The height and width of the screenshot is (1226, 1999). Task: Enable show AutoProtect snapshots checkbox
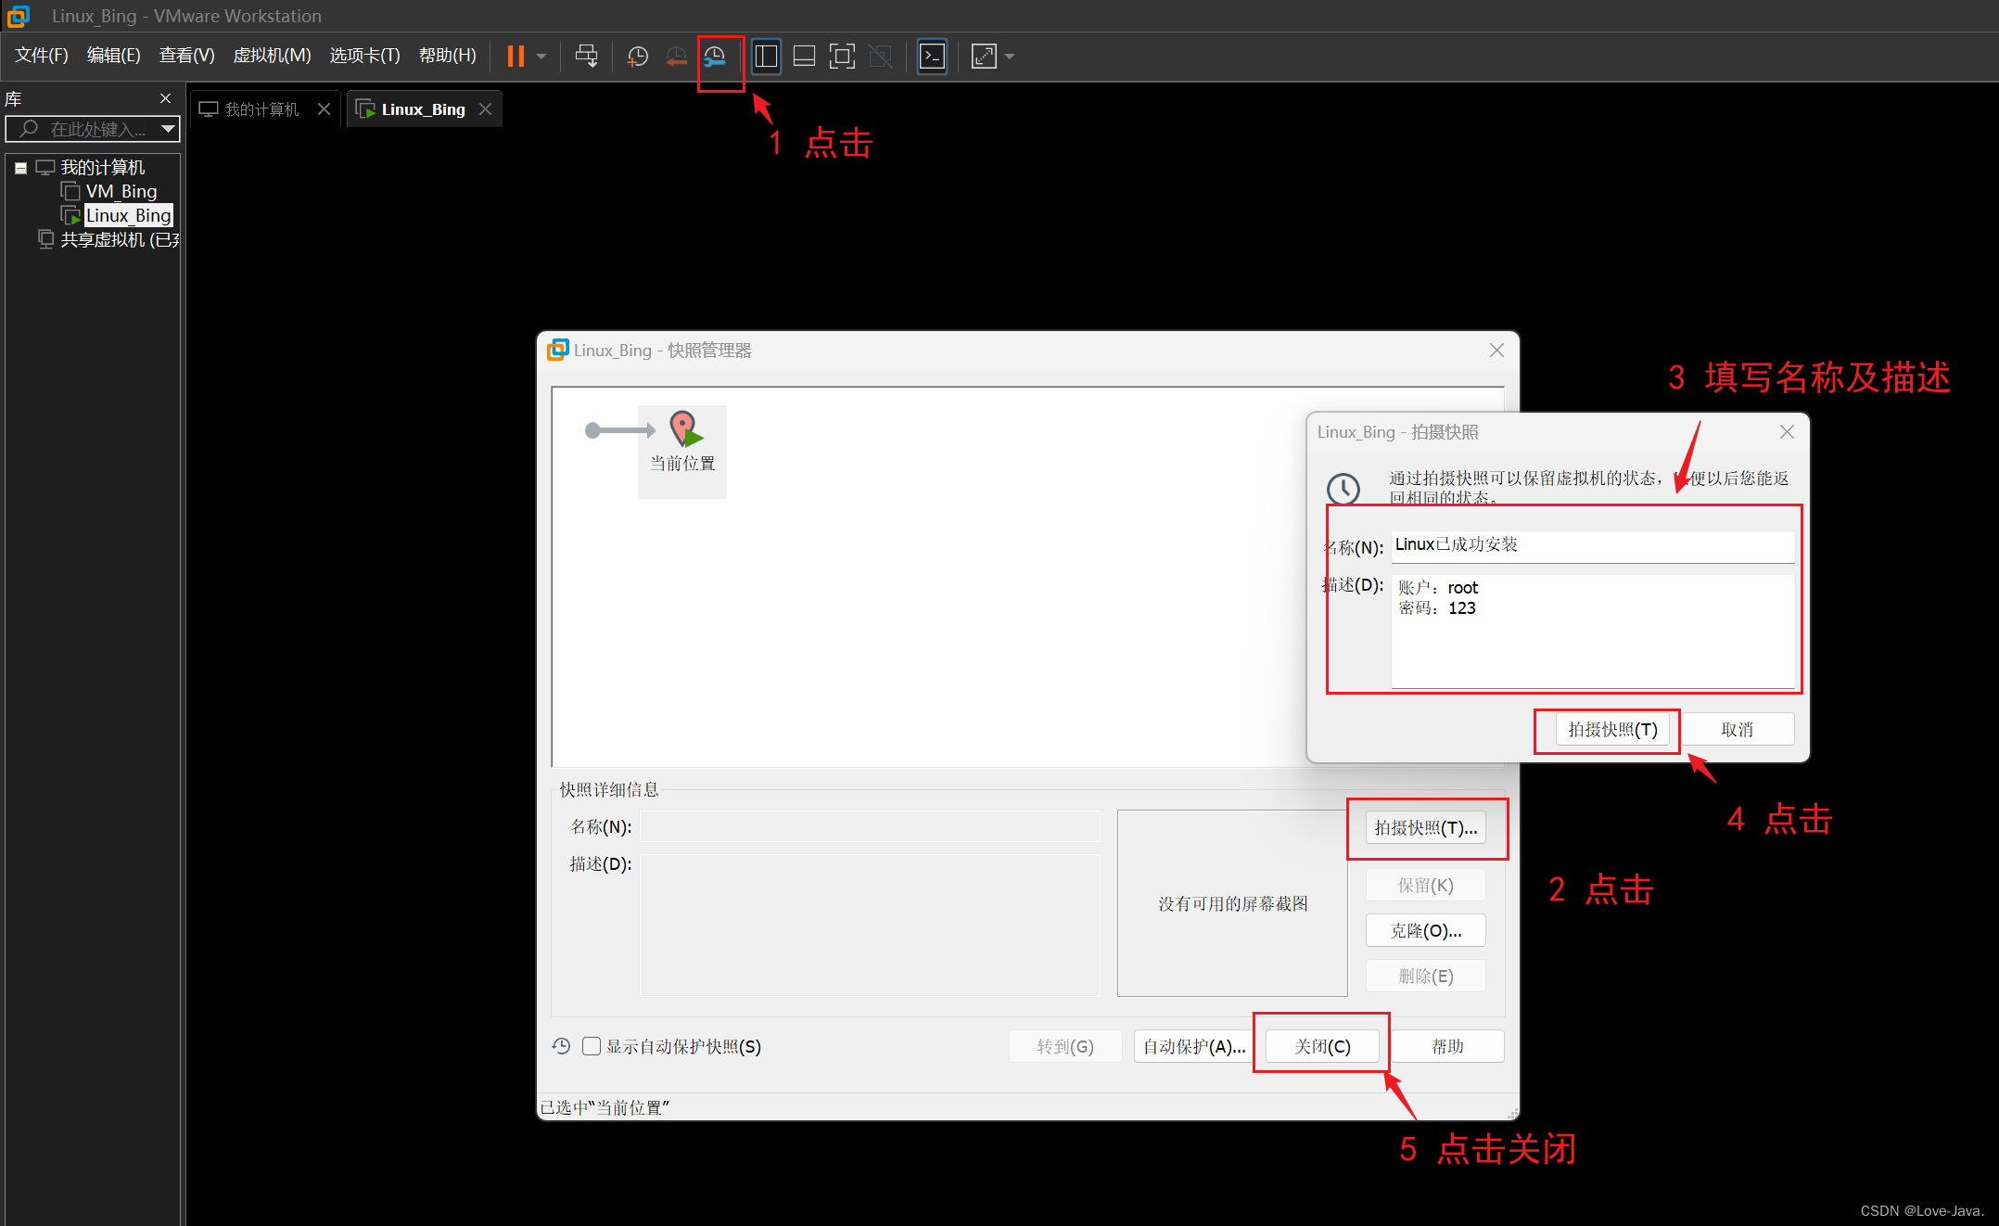pos(592,1046)
